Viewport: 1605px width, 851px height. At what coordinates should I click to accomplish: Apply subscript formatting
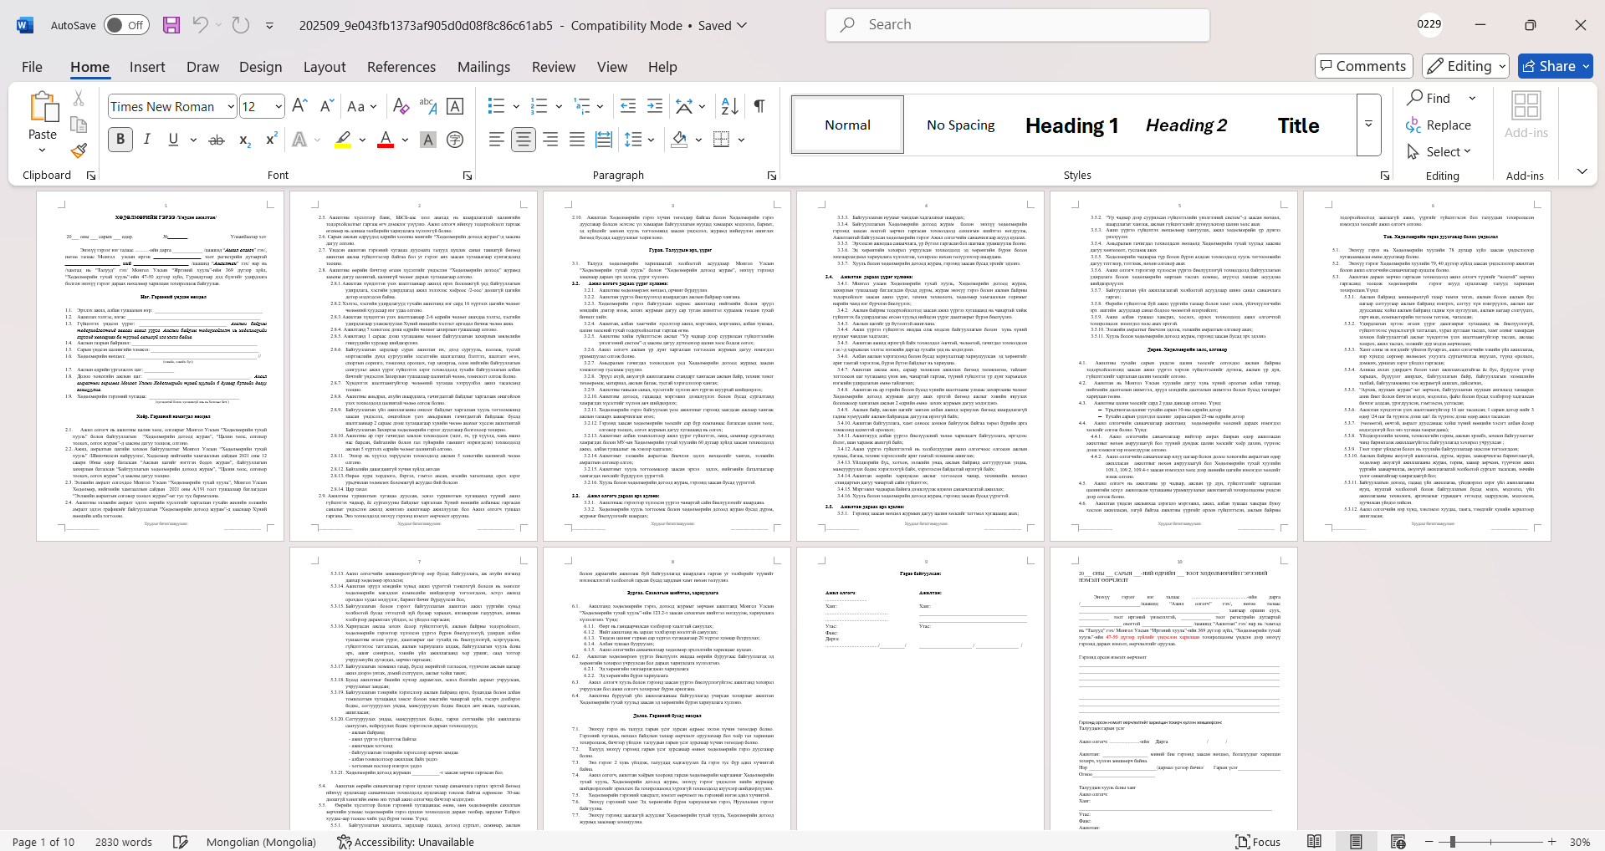244,140
